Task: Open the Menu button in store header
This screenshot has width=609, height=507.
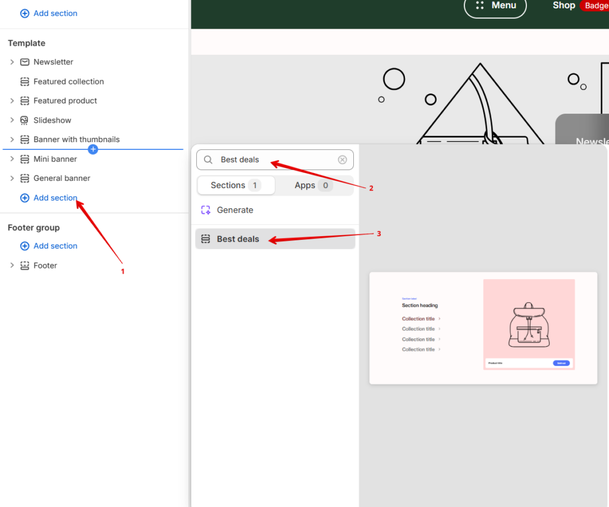Action: (x=495, y=6)
